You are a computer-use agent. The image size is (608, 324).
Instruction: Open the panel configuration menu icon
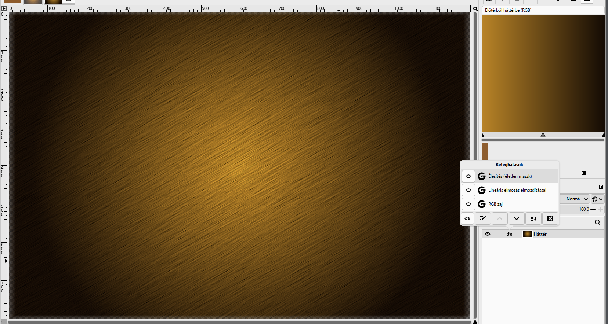(601, 187)
